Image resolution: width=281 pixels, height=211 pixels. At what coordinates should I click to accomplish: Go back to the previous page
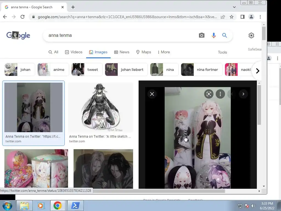(5, 17)
